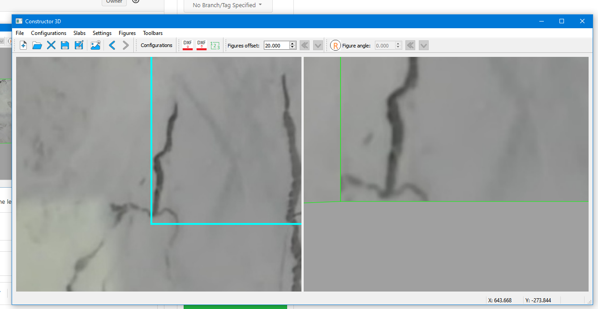Open the Figures menu
The width and height of the screenshot is (598, 309).
[x=127, y=33]
